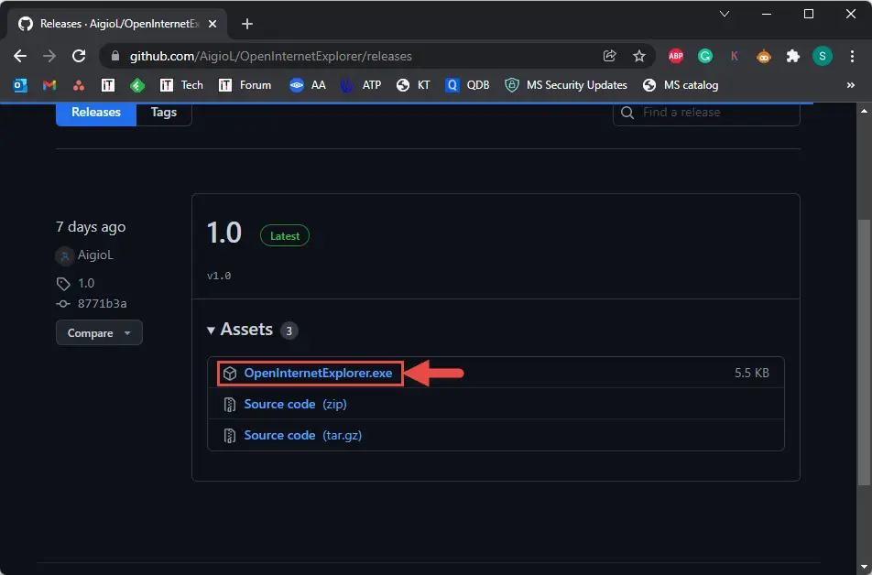Click the browser forward arrow
The image size is (872, 575).
49,56
